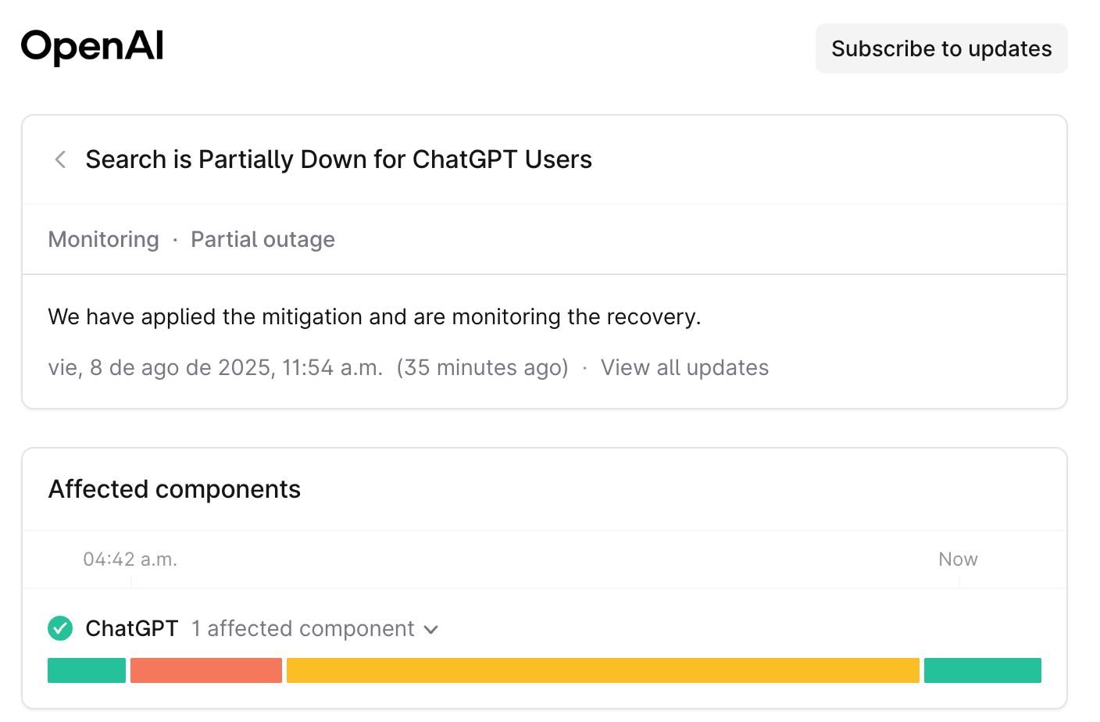Click the Partial outage label
The image size is (1100, 722).
coord(262,239)
